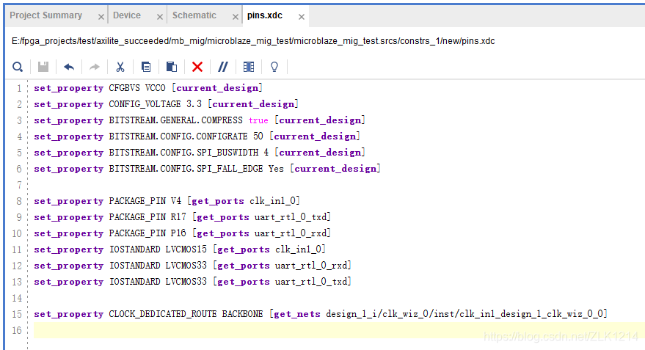Viewport: 645px width, 350px height.
Task: Open language templates lightbulb icon
Action: [x=274, y=67]
